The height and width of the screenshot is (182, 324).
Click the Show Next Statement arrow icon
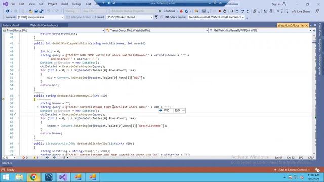click(232, 11)
